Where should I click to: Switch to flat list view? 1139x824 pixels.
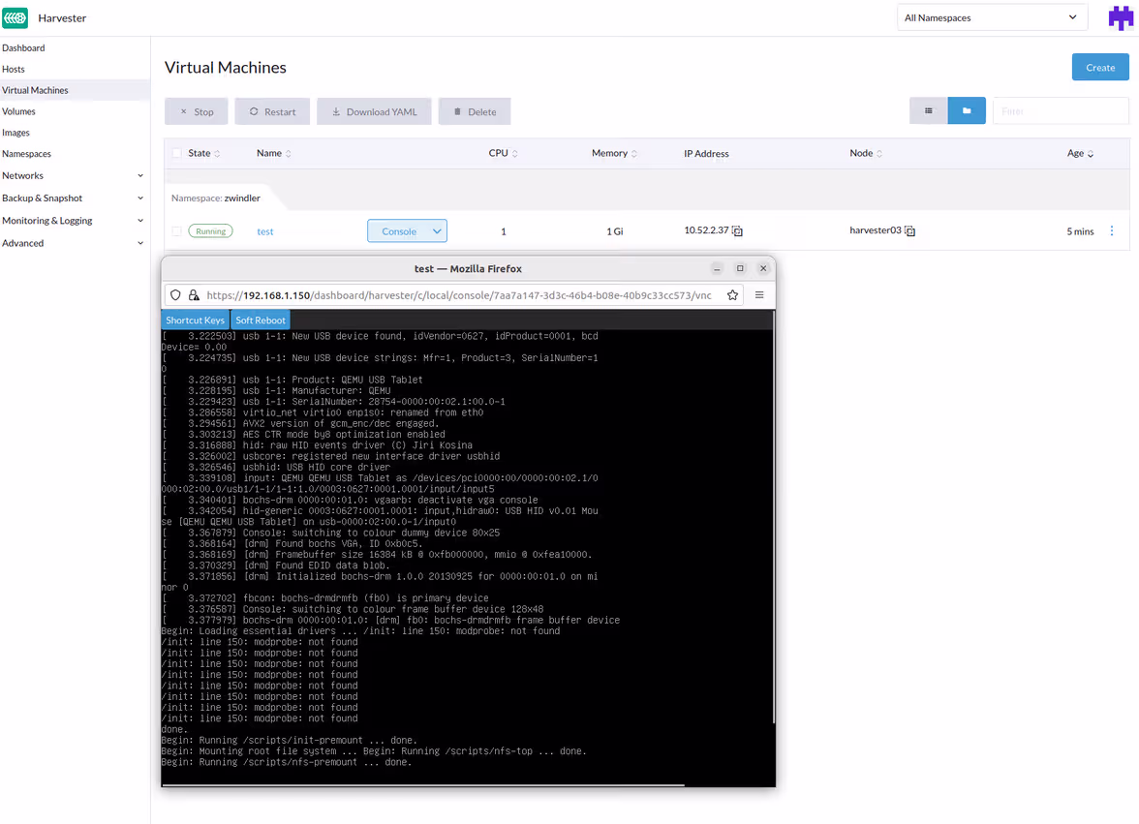(928, 111)
